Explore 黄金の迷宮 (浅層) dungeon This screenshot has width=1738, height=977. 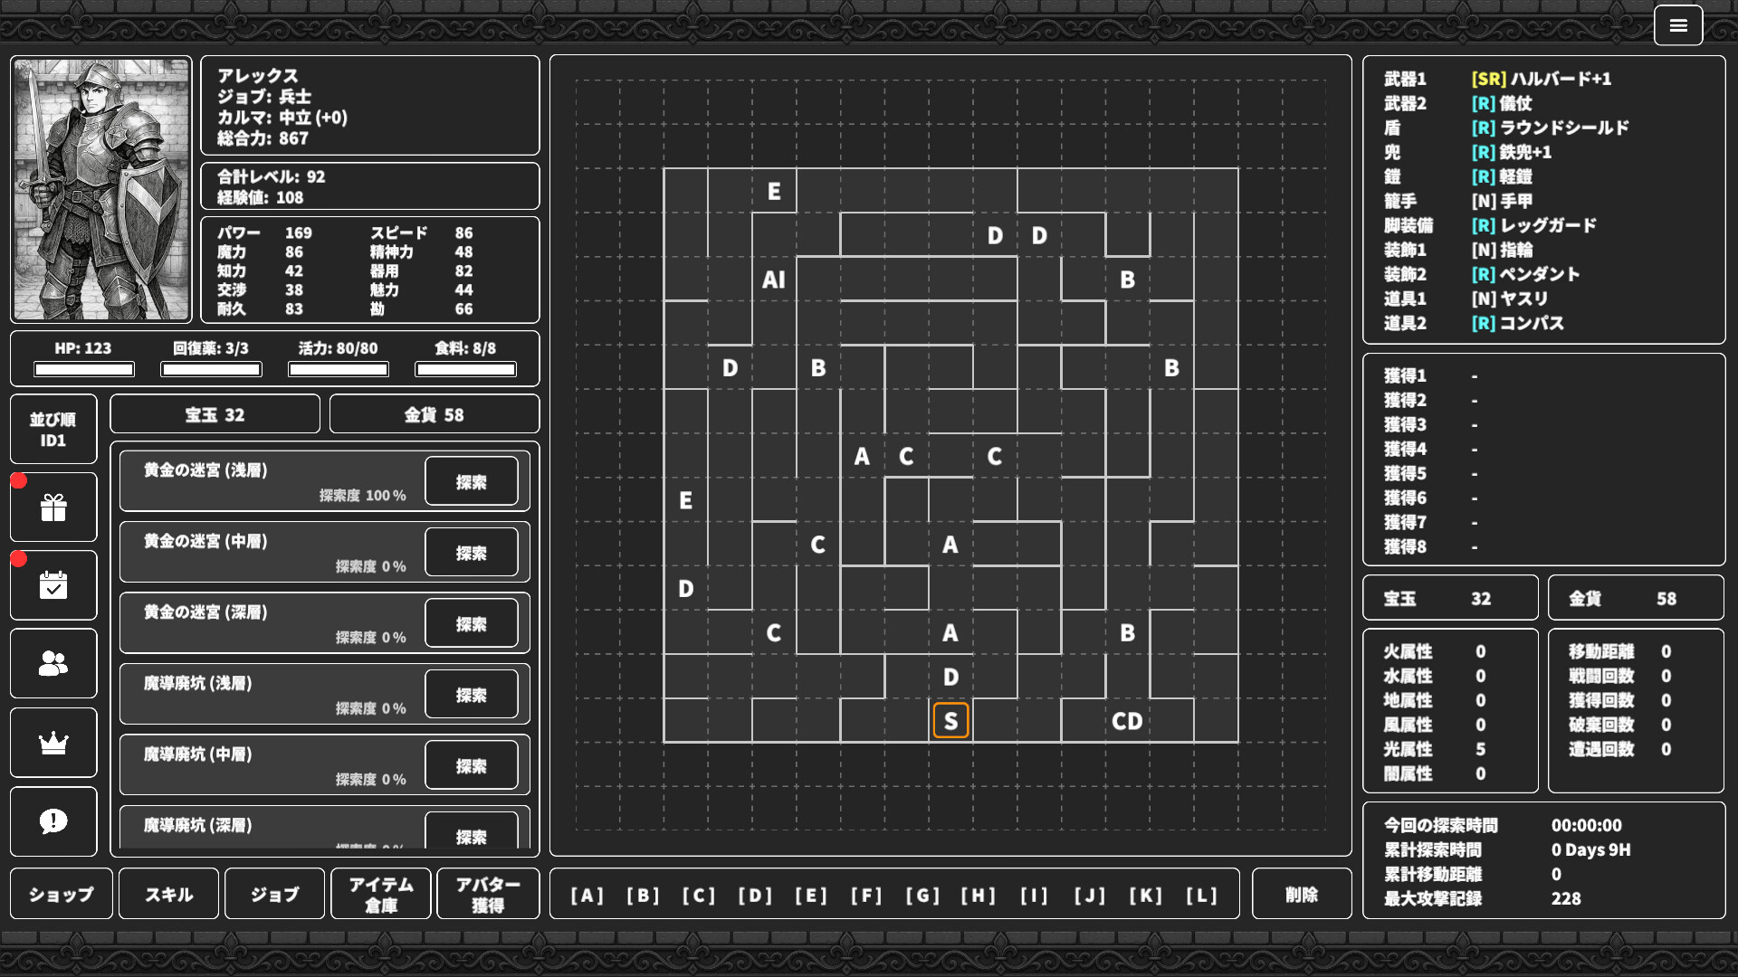(x=472, y=481)
